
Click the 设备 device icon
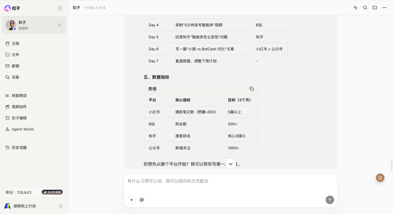coord(8,77)
